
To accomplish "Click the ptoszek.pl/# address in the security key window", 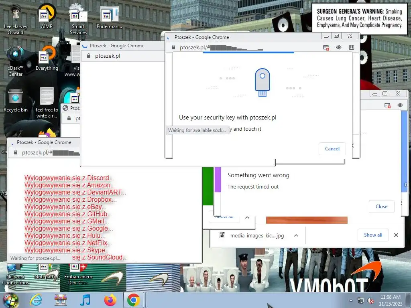I will point(222,48).
